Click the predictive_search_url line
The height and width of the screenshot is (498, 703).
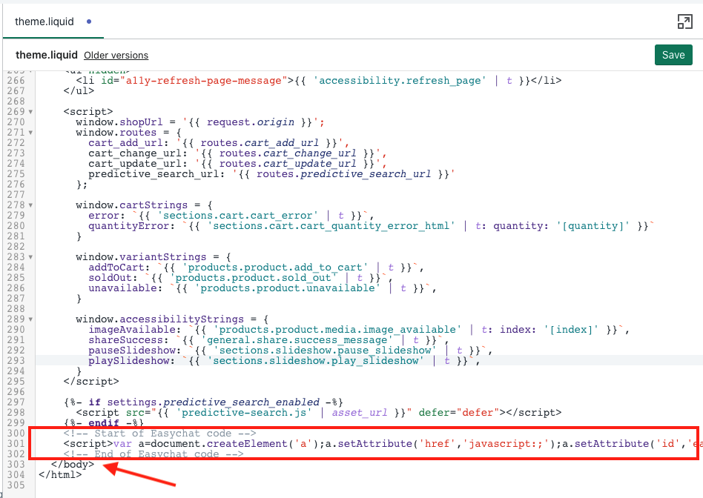(271, 174)
